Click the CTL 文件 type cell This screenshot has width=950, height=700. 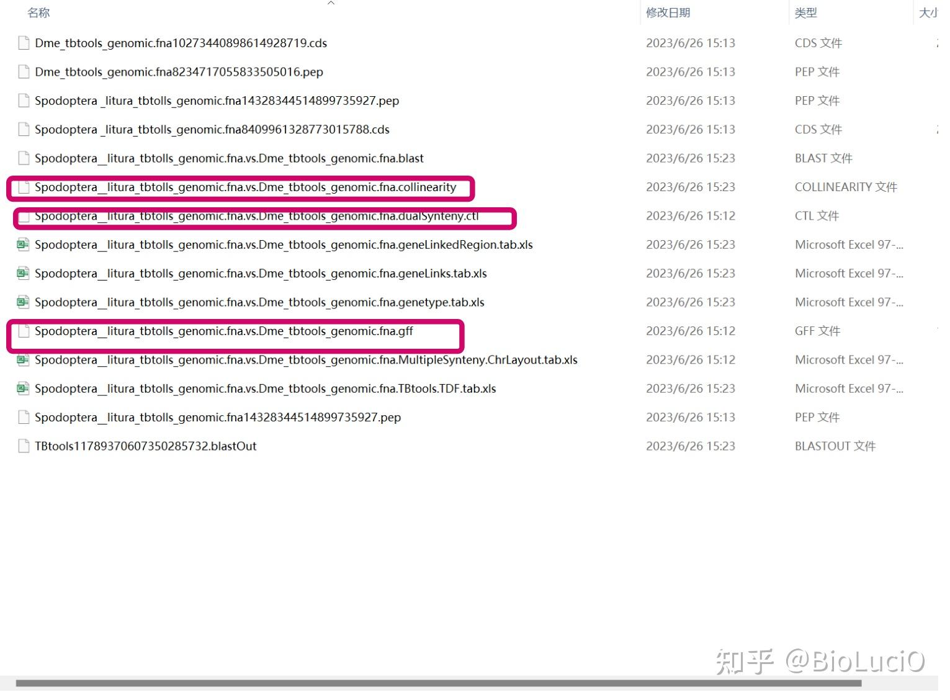817,216
